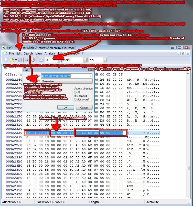The width and height of the screenshot is (193, 206).
Task: Click decoded text at row 009A22F0
Action: click(x=143, y=116)
